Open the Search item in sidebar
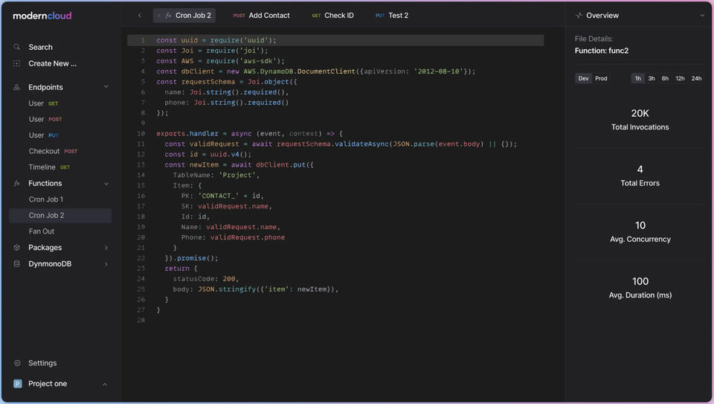Image resolution: width=714 pixels, height=404 pixels. coord(40,47)
